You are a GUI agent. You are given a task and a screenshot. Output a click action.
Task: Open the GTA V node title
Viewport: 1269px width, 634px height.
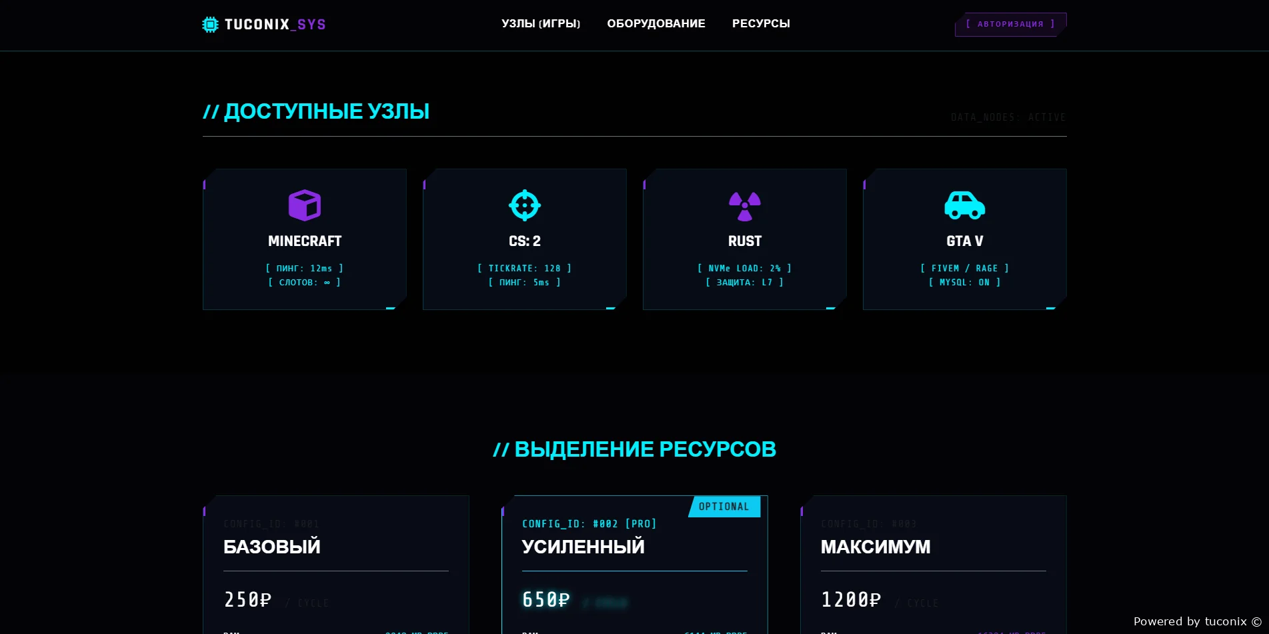click(x=964, y=241)
